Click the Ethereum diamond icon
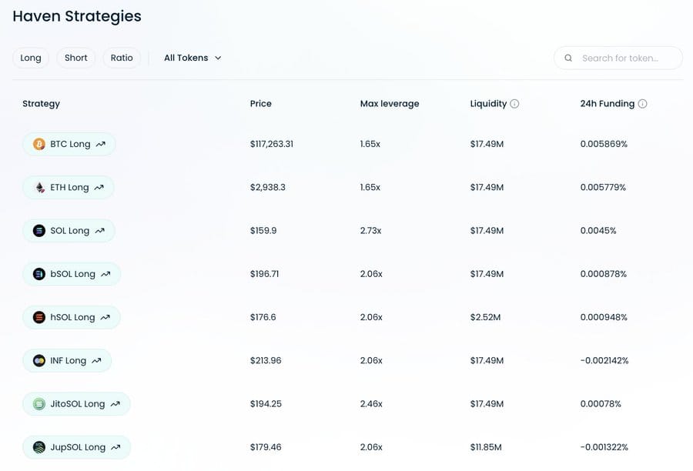The height and width of the screenshot is (471, 693). tap(40, 187)
